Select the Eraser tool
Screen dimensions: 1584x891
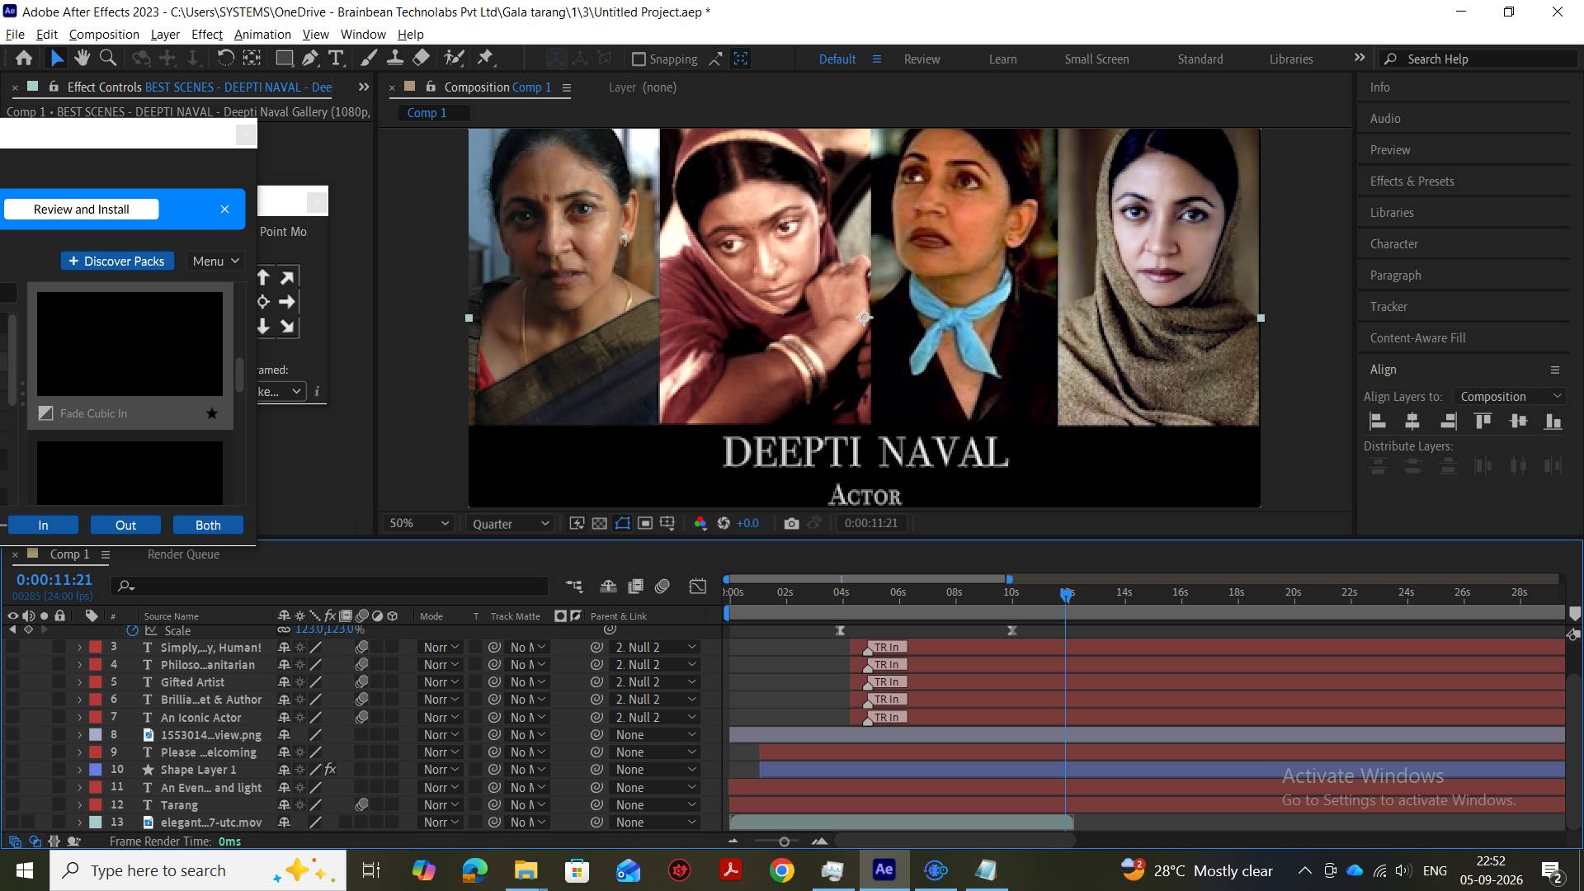coord(421,58)
